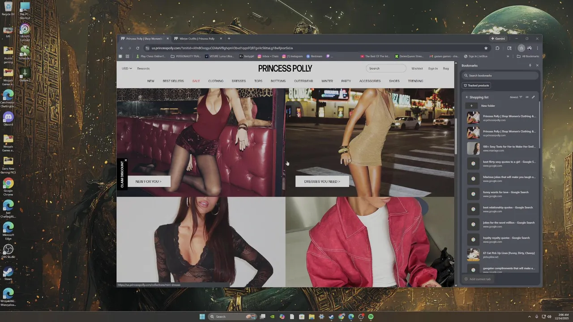The image size is (573, 322).
Task: Click the Princess Polly logo
Action: [x=285, y=68]
